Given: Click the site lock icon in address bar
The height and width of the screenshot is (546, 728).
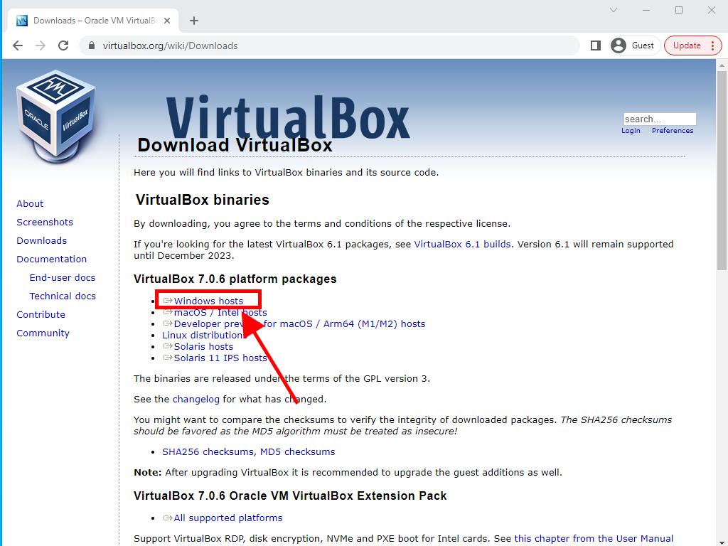Looking at the screenshot, I should coord(91,45).
